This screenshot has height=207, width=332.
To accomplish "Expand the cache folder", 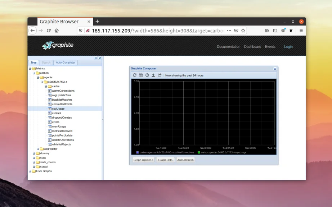I will coord(46,86).
